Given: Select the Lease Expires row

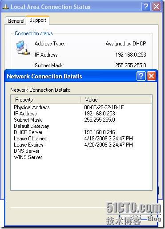Looking at the screenshot, I should [x=81, y=145].
